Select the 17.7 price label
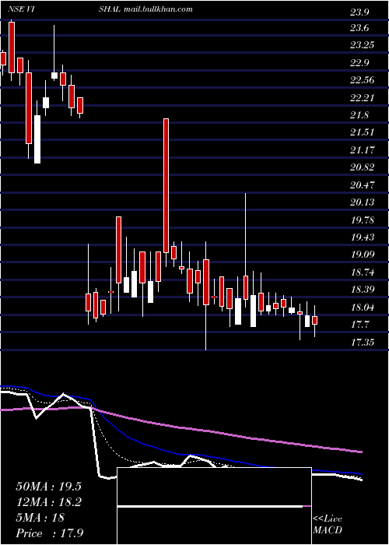 (359, 325)
